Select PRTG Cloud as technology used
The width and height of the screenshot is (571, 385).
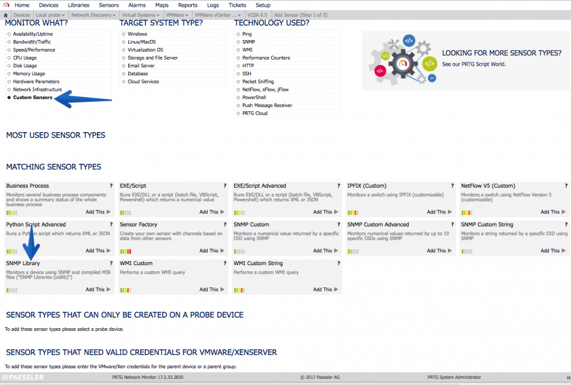click(x=239, y=113)
